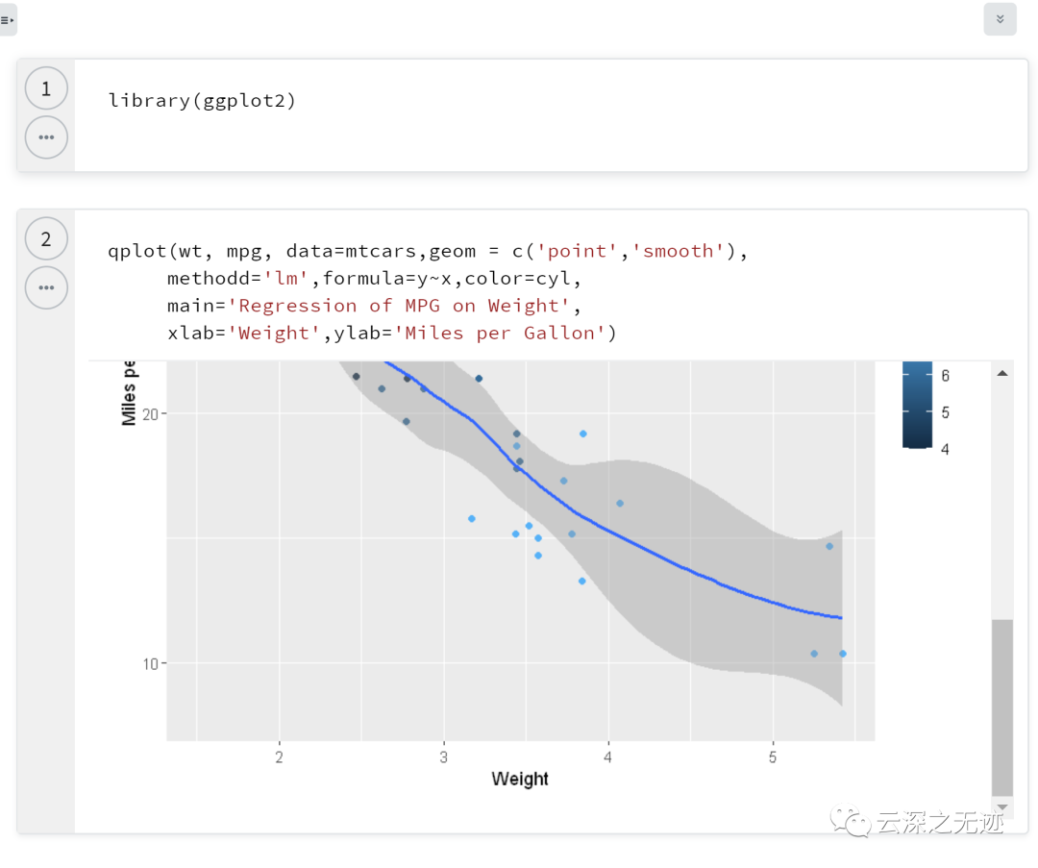Viewport: 1038px width, 868px height.
Task: Click the cell 2 number button
Action: click(x=46, y=239)
